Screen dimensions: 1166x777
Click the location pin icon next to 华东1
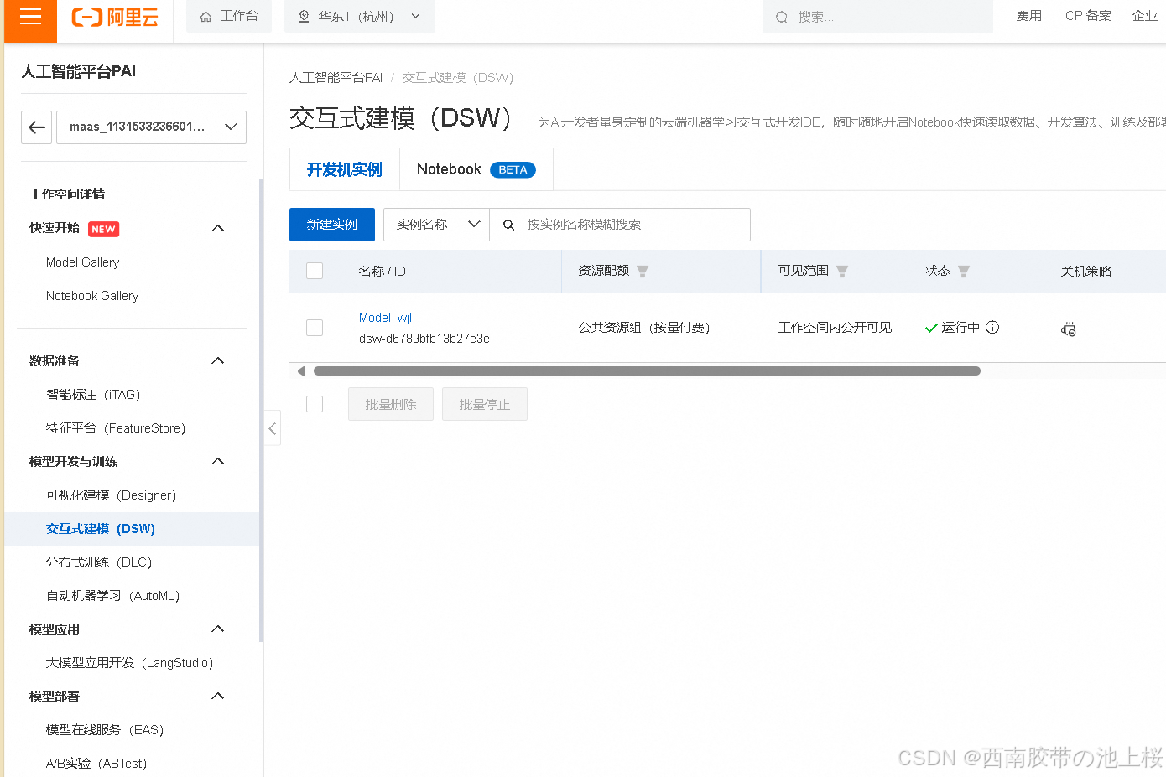point(304,16)
